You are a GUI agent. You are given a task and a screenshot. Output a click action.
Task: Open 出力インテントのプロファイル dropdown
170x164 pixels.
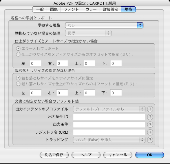[x=109, y=109]
